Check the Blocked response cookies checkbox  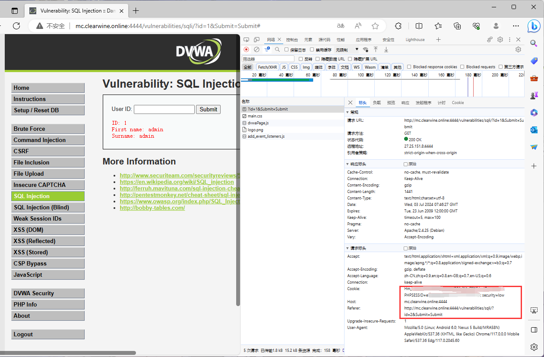(409, 67)
